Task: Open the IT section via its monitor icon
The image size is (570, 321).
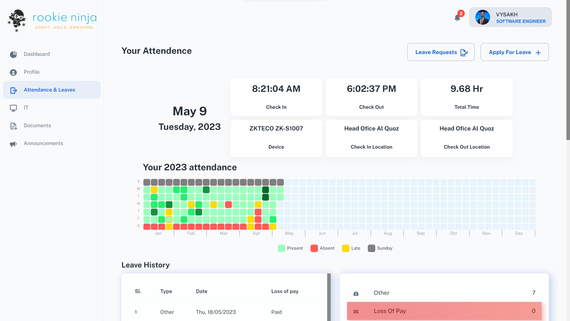Action: point(13,108)
